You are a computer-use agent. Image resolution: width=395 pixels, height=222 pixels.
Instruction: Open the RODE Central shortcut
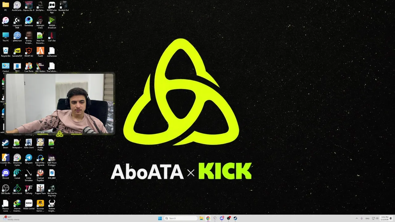click(29, 205)
